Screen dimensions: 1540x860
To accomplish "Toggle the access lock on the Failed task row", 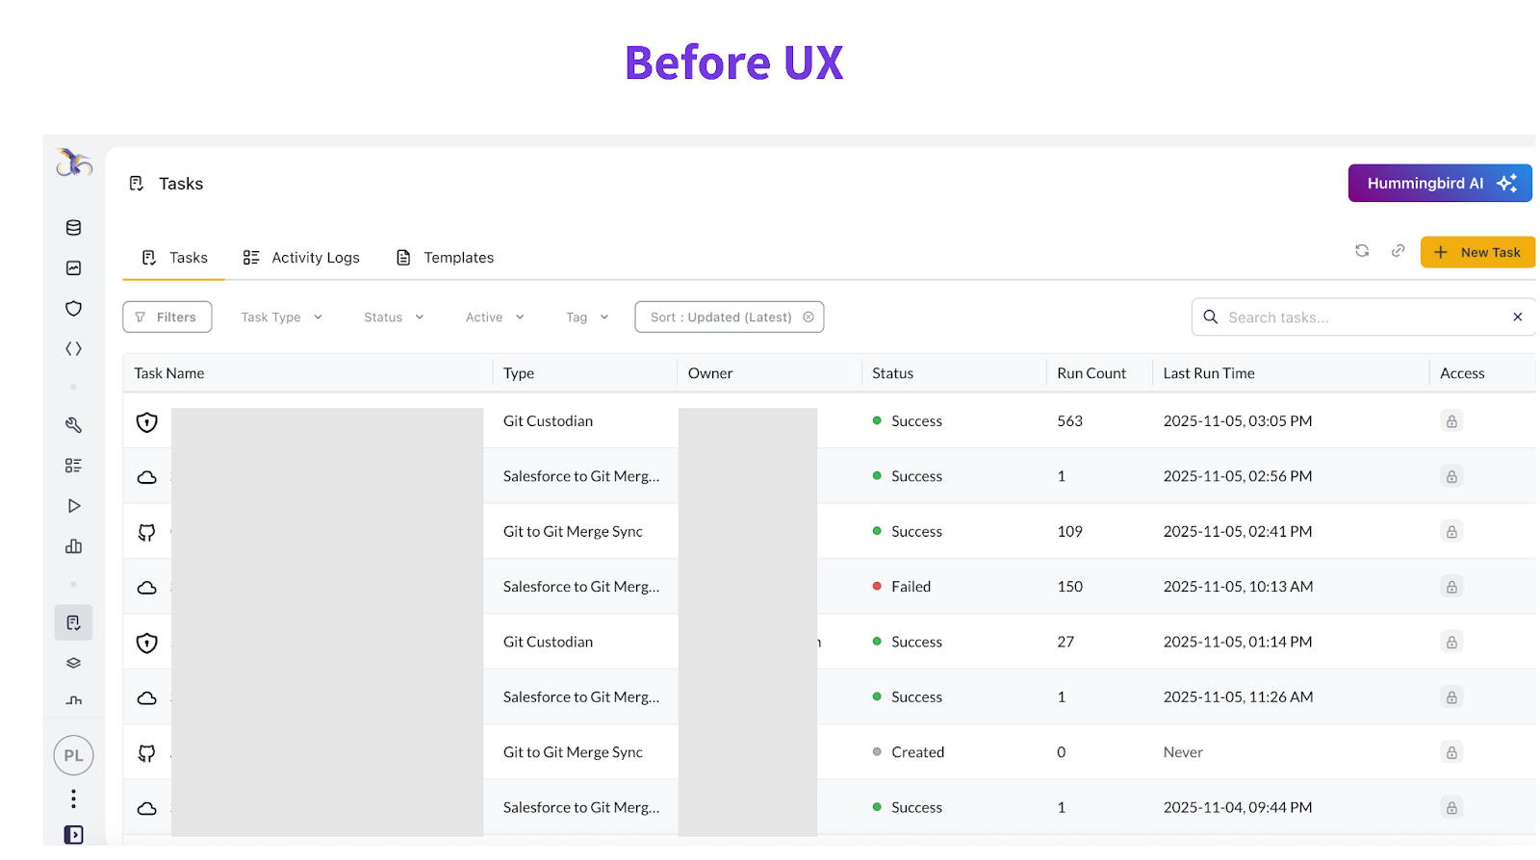I will [x=1451, y=587].
